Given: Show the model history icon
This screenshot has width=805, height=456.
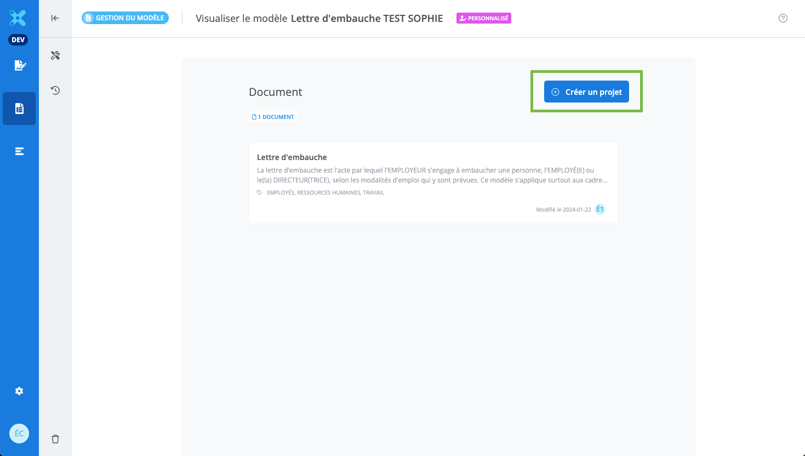Looking at the screenshot, I should 55,90.
